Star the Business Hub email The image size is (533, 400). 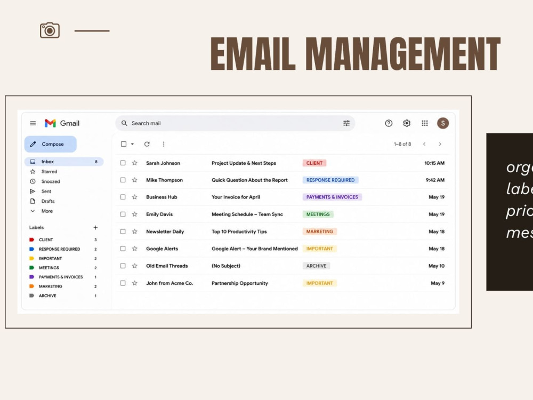[135, 197]
